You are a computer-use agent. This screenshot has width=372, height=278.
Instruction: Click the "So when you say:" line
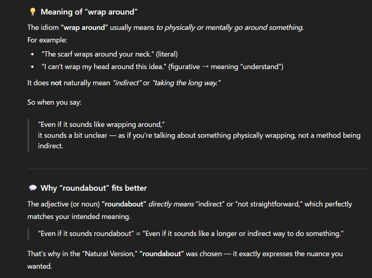55,103
